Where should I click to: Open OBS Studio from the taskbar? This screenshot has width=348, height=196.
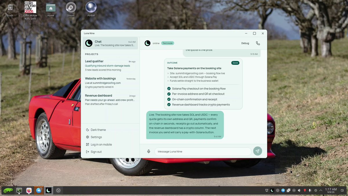58,190
